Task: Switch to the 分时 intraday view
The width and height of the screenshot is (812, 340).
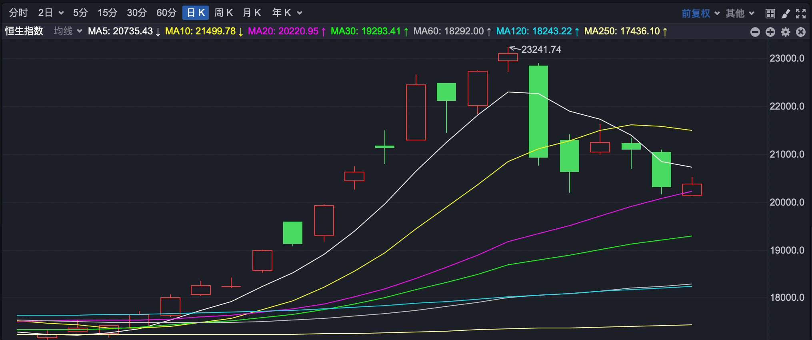Action: pos(18,13)
